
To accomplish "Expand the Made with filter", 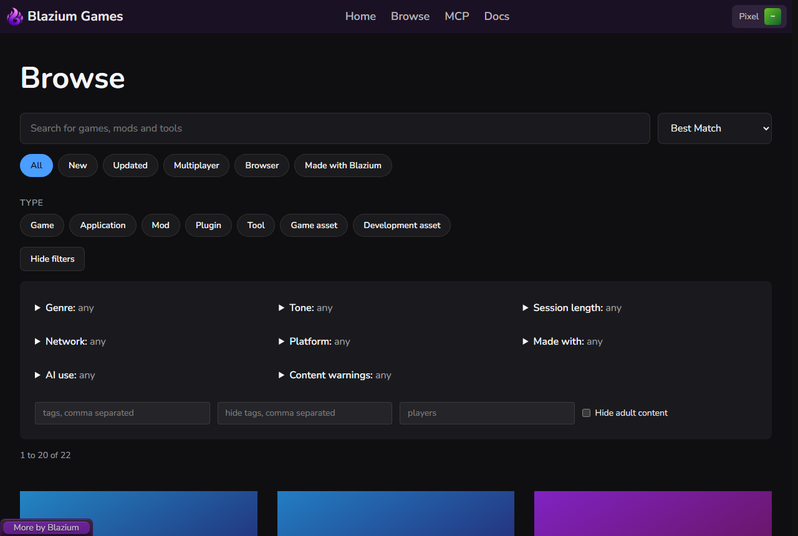I will tap(563, 342).
